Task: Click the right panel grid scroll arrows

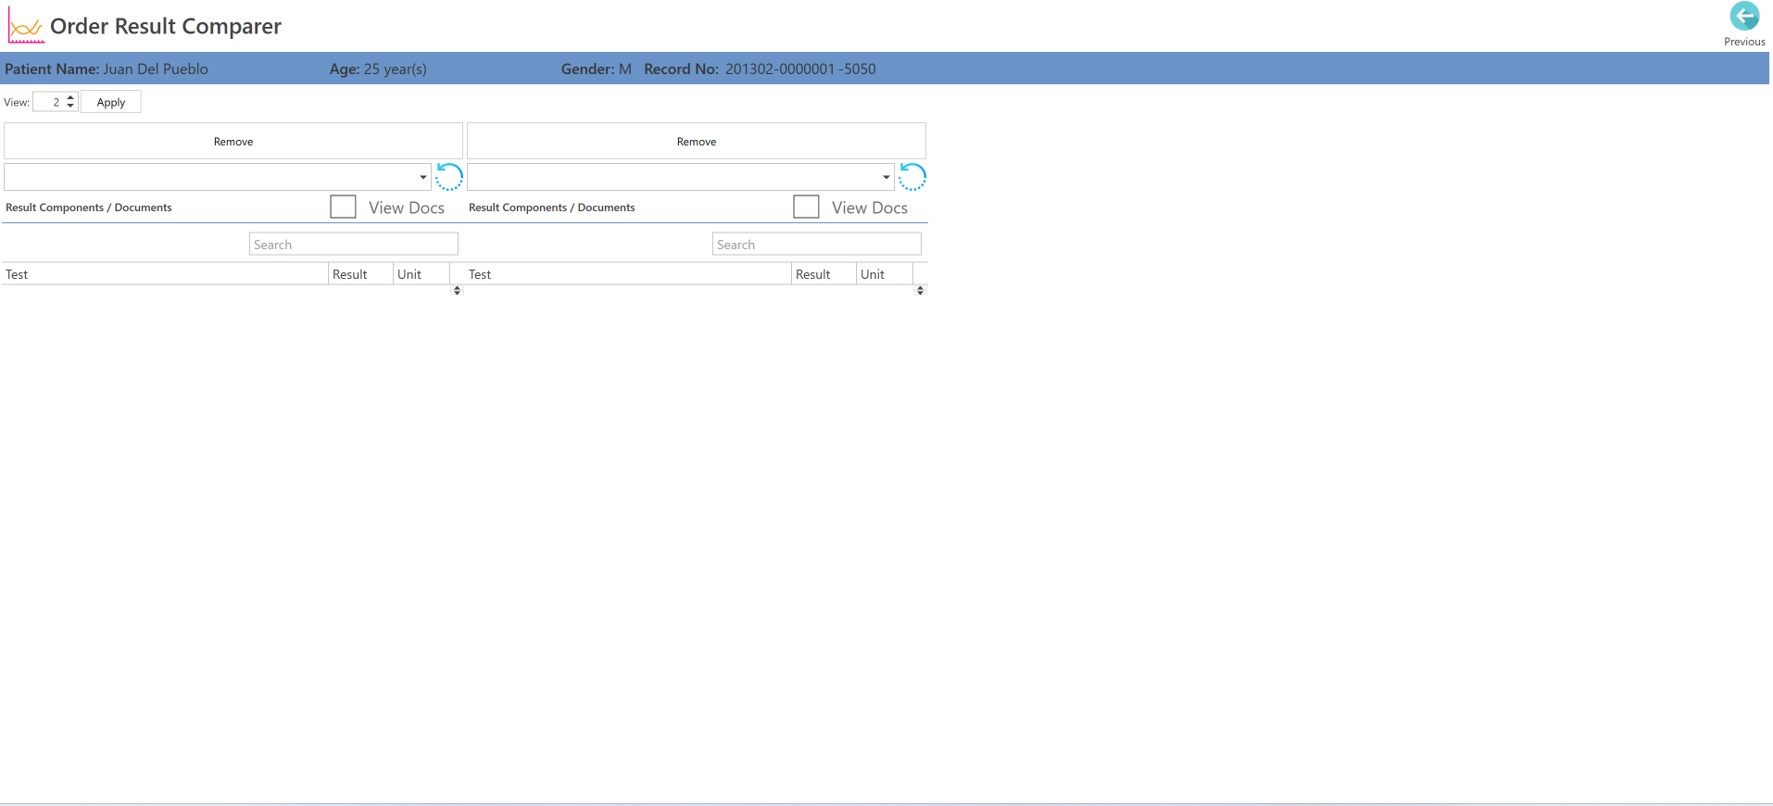Action: coord(920,290)
